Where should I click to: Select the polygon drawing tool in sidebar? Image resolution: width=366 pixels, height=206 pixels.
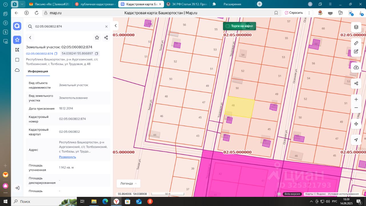coord(17,50)
